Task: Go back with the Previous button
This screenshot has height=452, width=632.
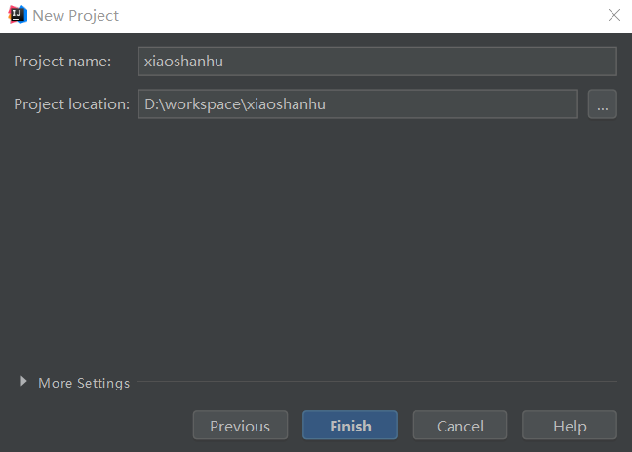Action: click(x=240, y=426)
